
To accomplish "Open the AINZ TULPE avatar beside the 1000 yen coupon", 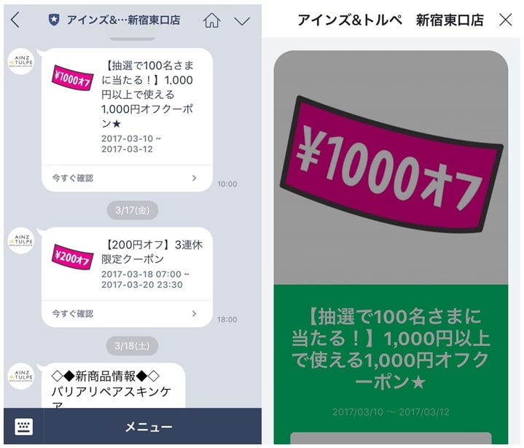I will point(21,61).
